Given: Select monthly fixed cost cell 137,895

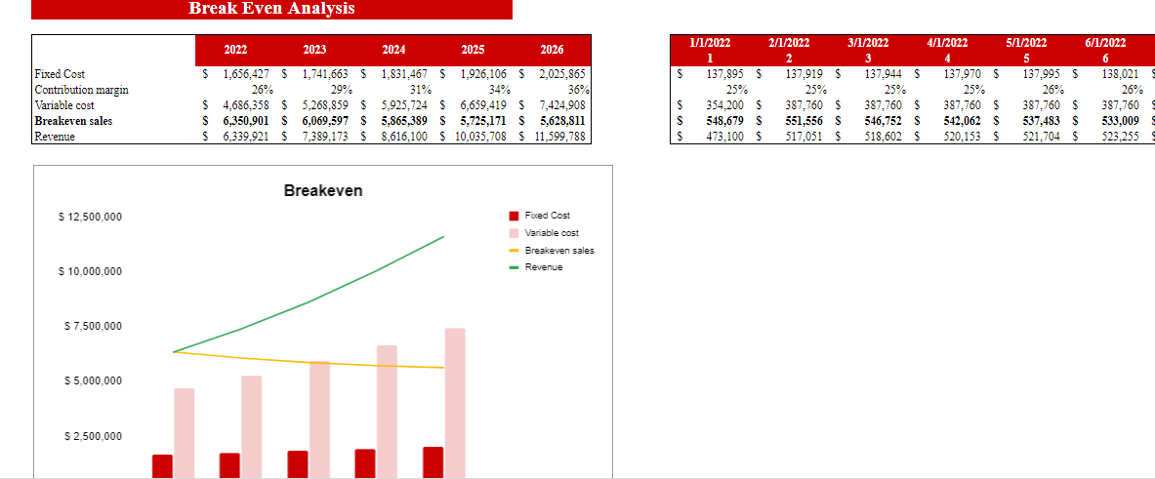Looking at the screenshot, I should (x=710, y=74).
